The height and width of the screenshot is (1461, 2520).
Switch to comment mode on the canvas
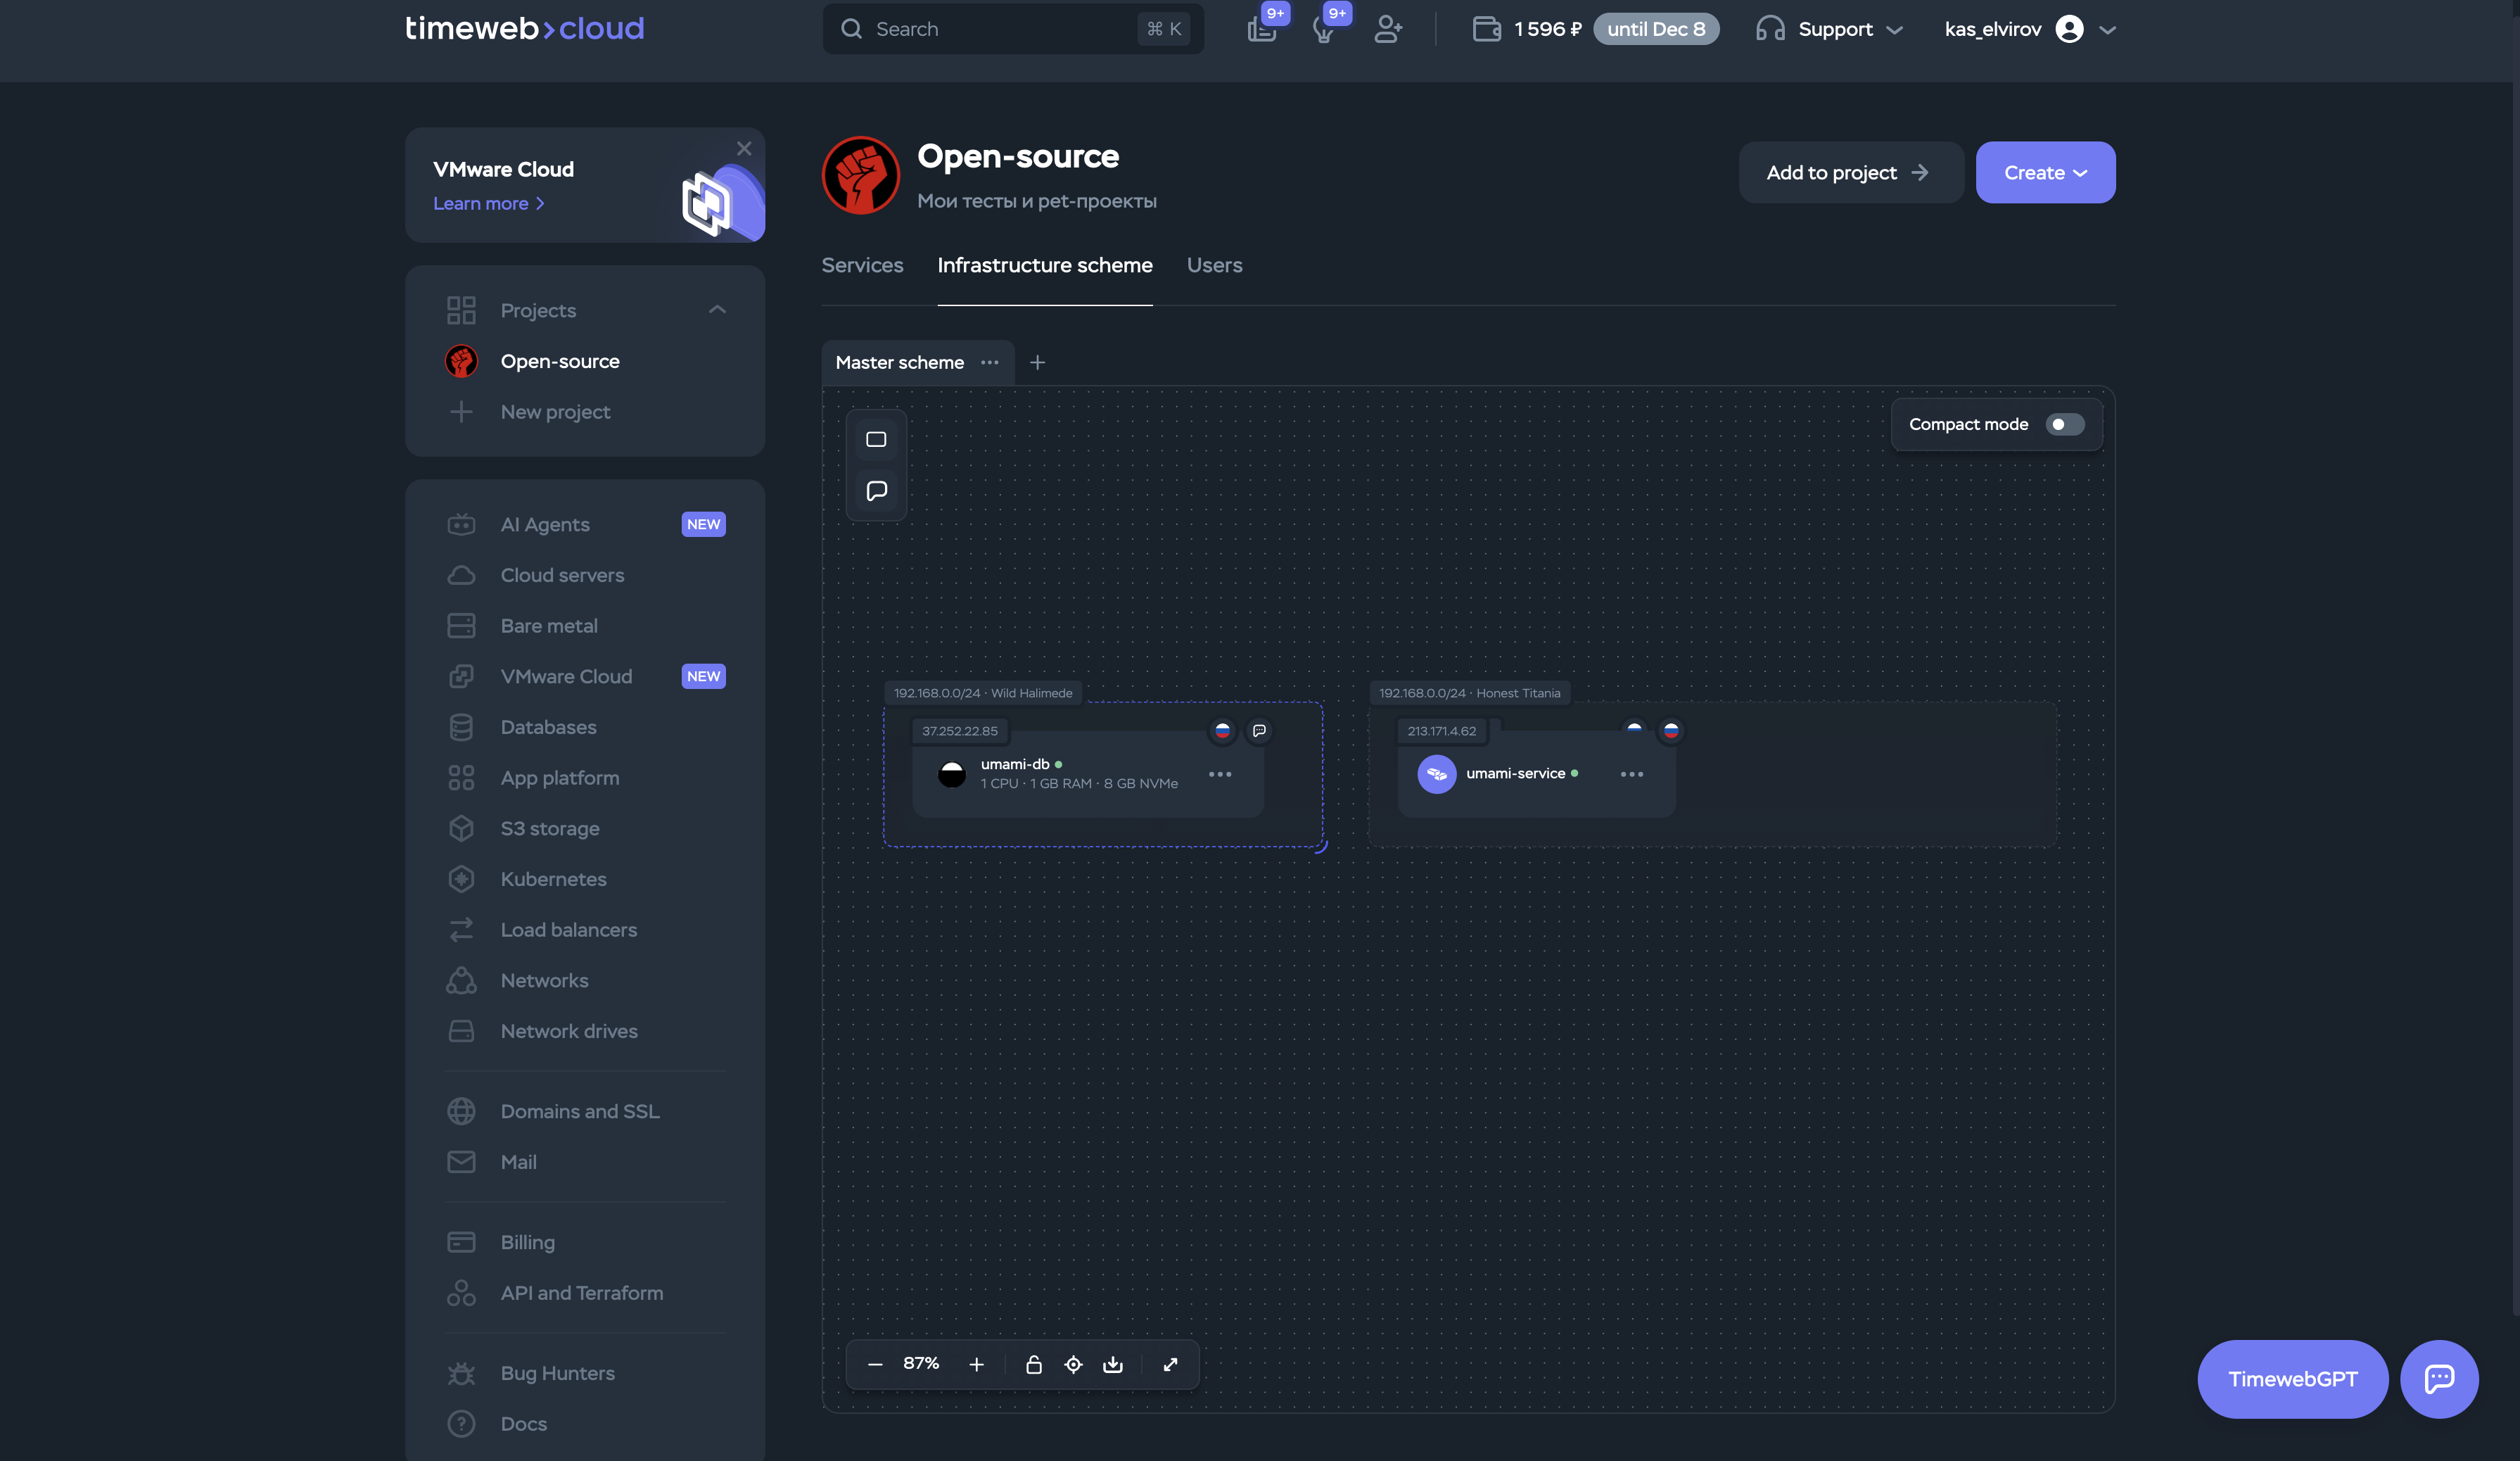click(876, 490)
